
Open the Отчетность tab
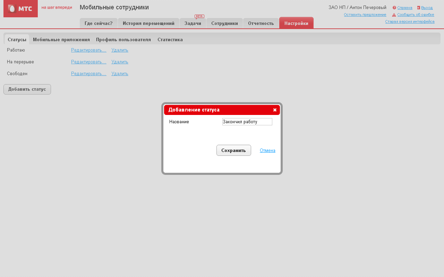tap(261, 24)
